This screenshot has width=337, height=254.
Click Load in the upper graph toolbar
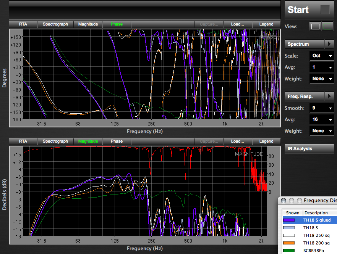238,24
